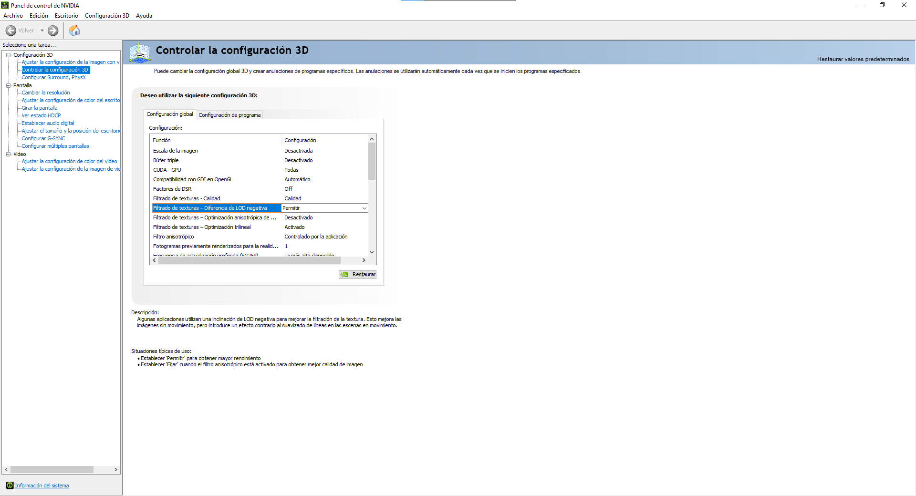
Task: Open Información del sistema link
Action: pyautogui.click(x=42, y=486)
